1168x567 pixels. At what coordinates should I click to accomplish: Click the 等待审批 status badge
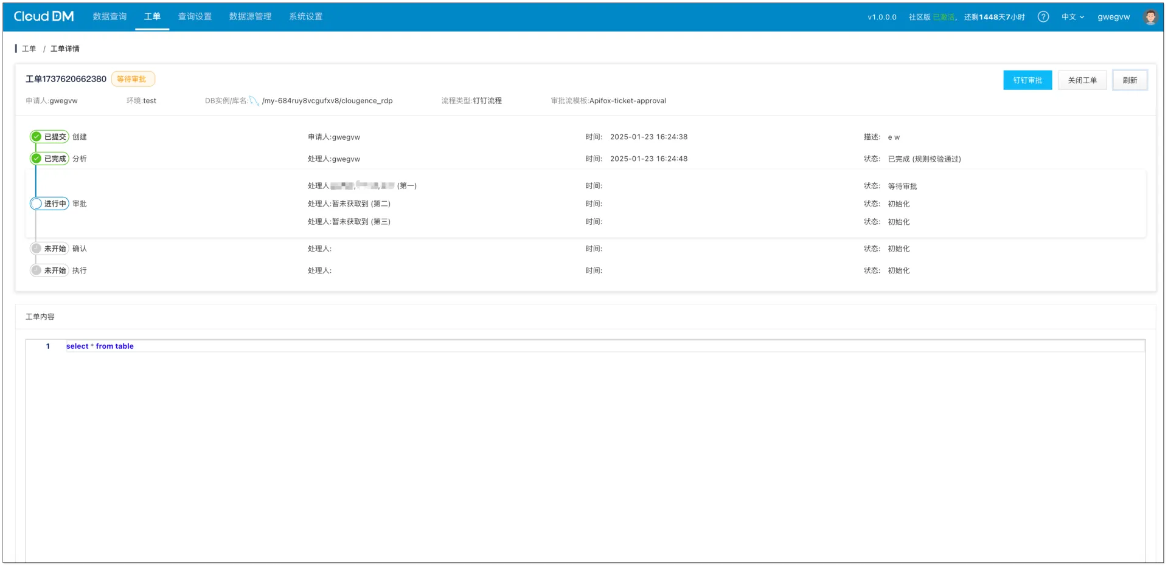coord(133,79)
